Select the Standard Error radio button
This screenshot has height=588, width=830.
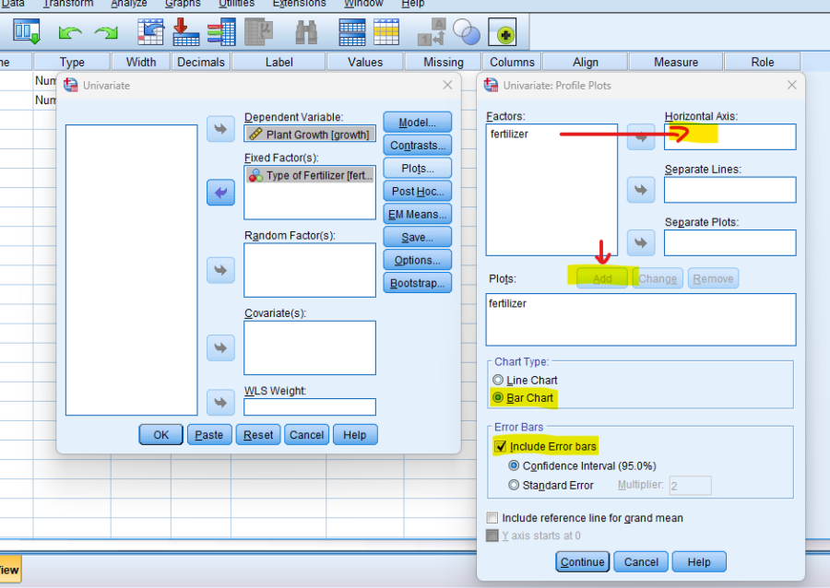[515, 485]
